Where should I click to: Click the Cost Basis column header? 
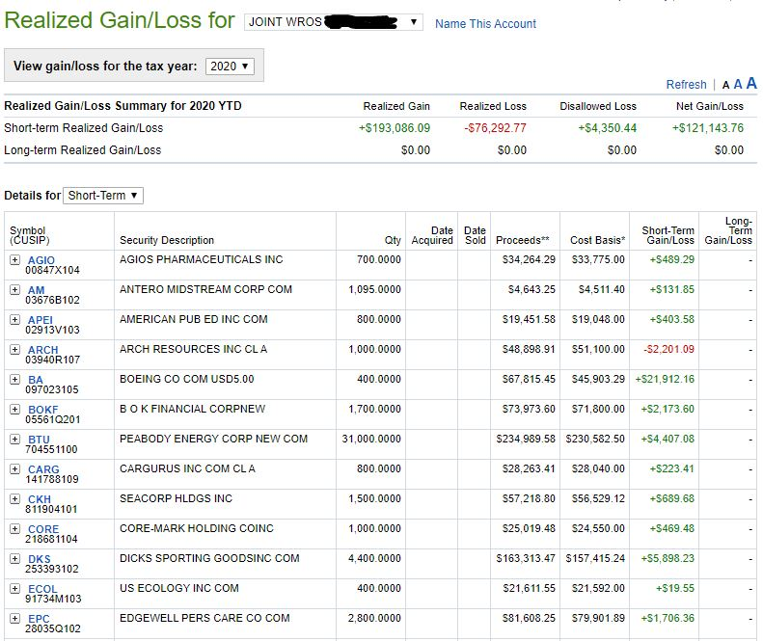(x=597, y=240)
